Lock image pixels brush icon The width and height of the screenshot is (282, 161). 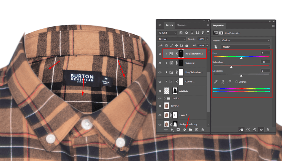[x=172, y=45]
